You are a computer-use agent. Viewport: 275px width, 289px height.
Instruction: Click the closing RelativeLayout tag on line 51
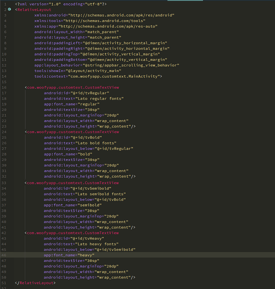(x=35, y=283)
